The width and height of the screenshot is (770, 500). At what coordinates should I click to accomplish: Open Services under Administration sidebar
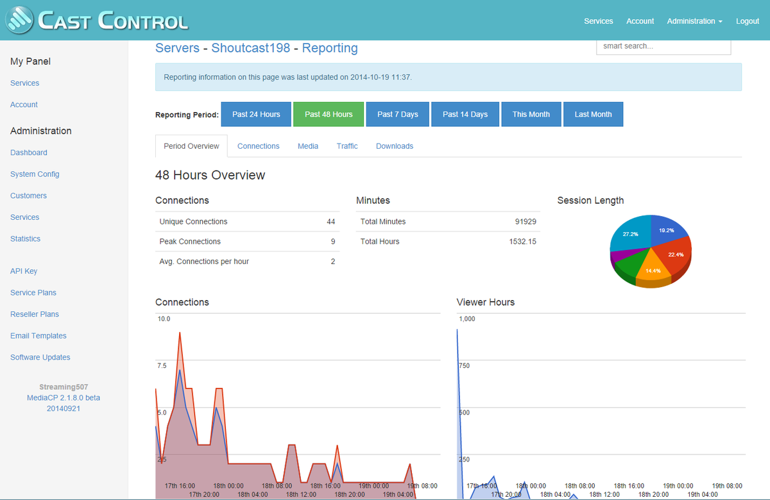25,217
